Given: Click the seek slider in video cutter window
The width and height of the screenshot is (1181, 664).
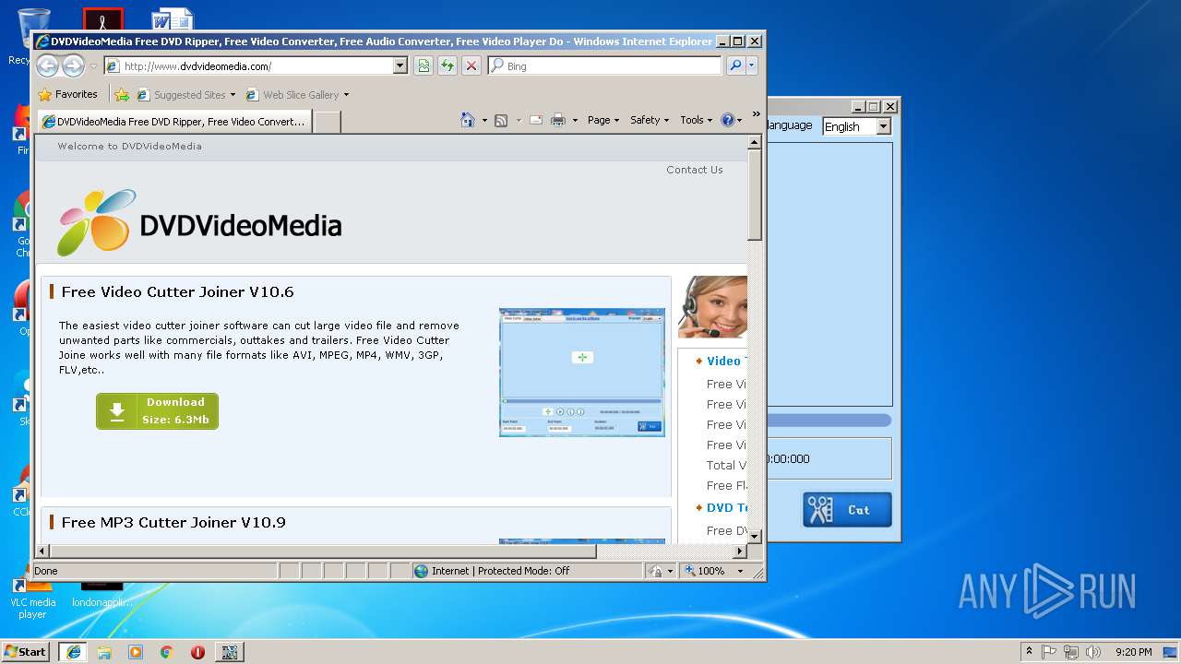Looking at the screenshot, I should tap(829, 421).
